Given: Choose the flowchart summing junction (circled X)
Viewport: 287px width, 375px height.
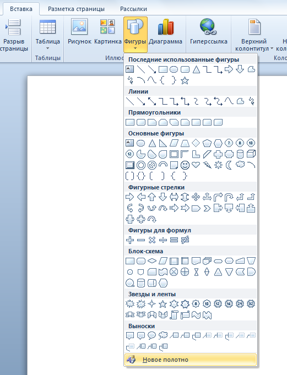Looking at the screenshot, I should click(x=174, y=272).
